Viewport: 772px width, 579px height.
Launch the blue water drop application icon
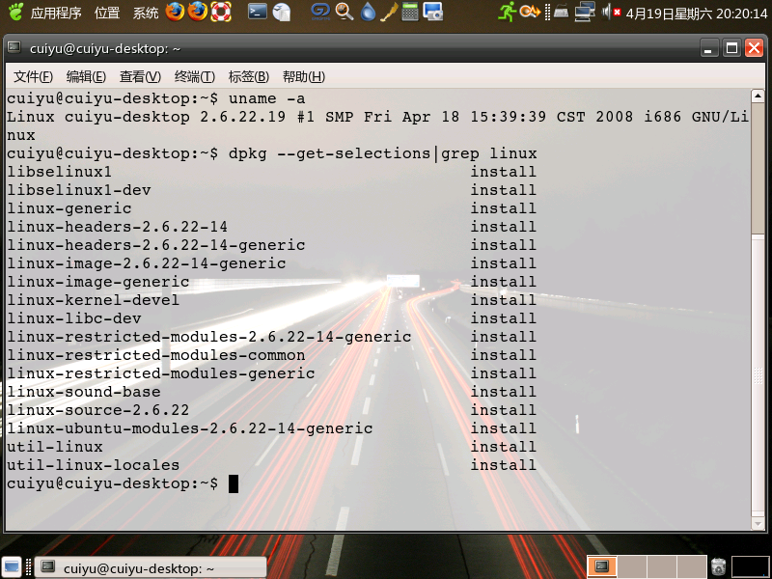tap(368, 12)
